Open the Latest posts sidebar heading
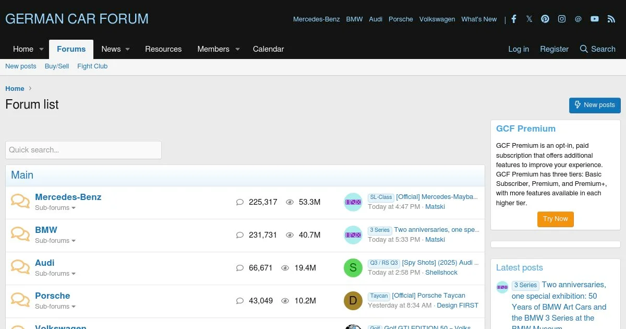 pos(520,268)
